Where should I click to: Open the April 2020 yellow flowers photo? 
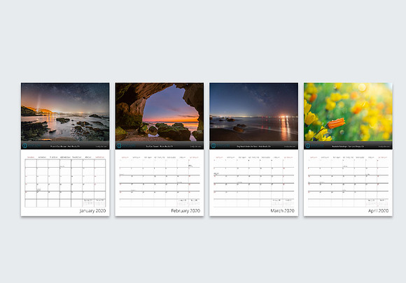point(348,112)
